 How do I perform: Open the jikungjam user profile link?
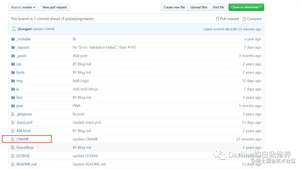(x=25, y=29)
